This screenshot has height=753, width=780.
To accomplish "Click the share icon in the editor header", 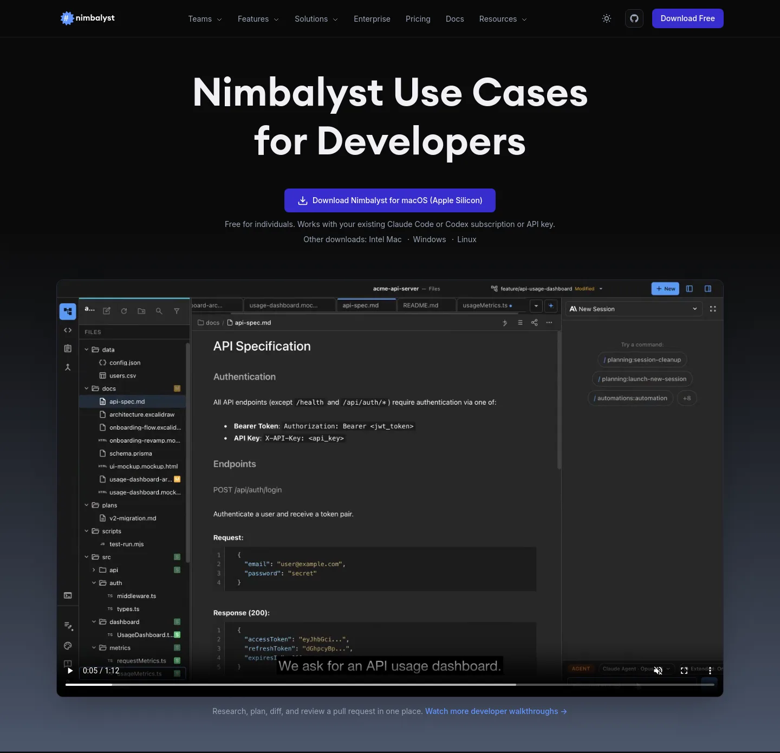I will [x=535, y=322].
